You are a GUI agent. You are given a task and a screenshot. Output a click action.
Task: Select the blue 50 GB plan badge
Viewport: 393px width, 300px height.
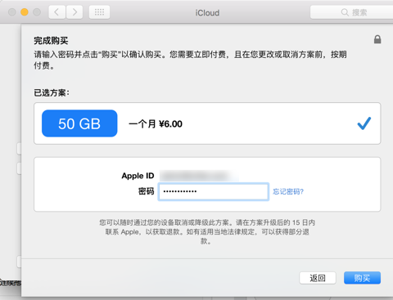click(79, 123)
